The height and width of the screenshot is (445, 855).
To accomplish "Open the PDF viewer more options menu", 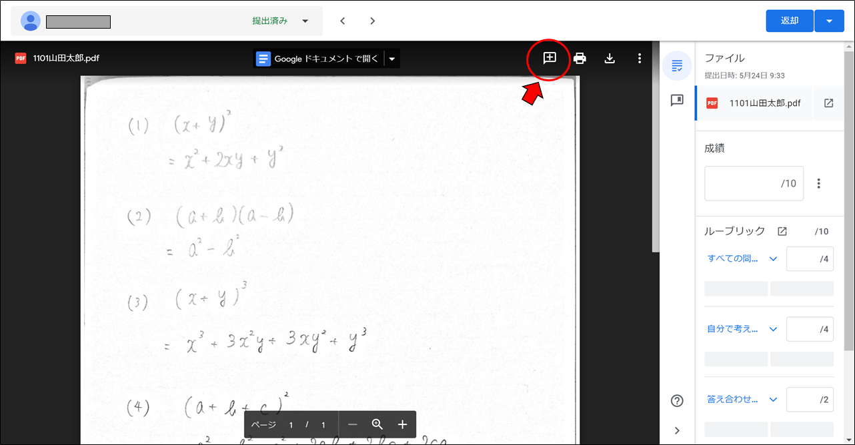I will (x=640, y=58).
